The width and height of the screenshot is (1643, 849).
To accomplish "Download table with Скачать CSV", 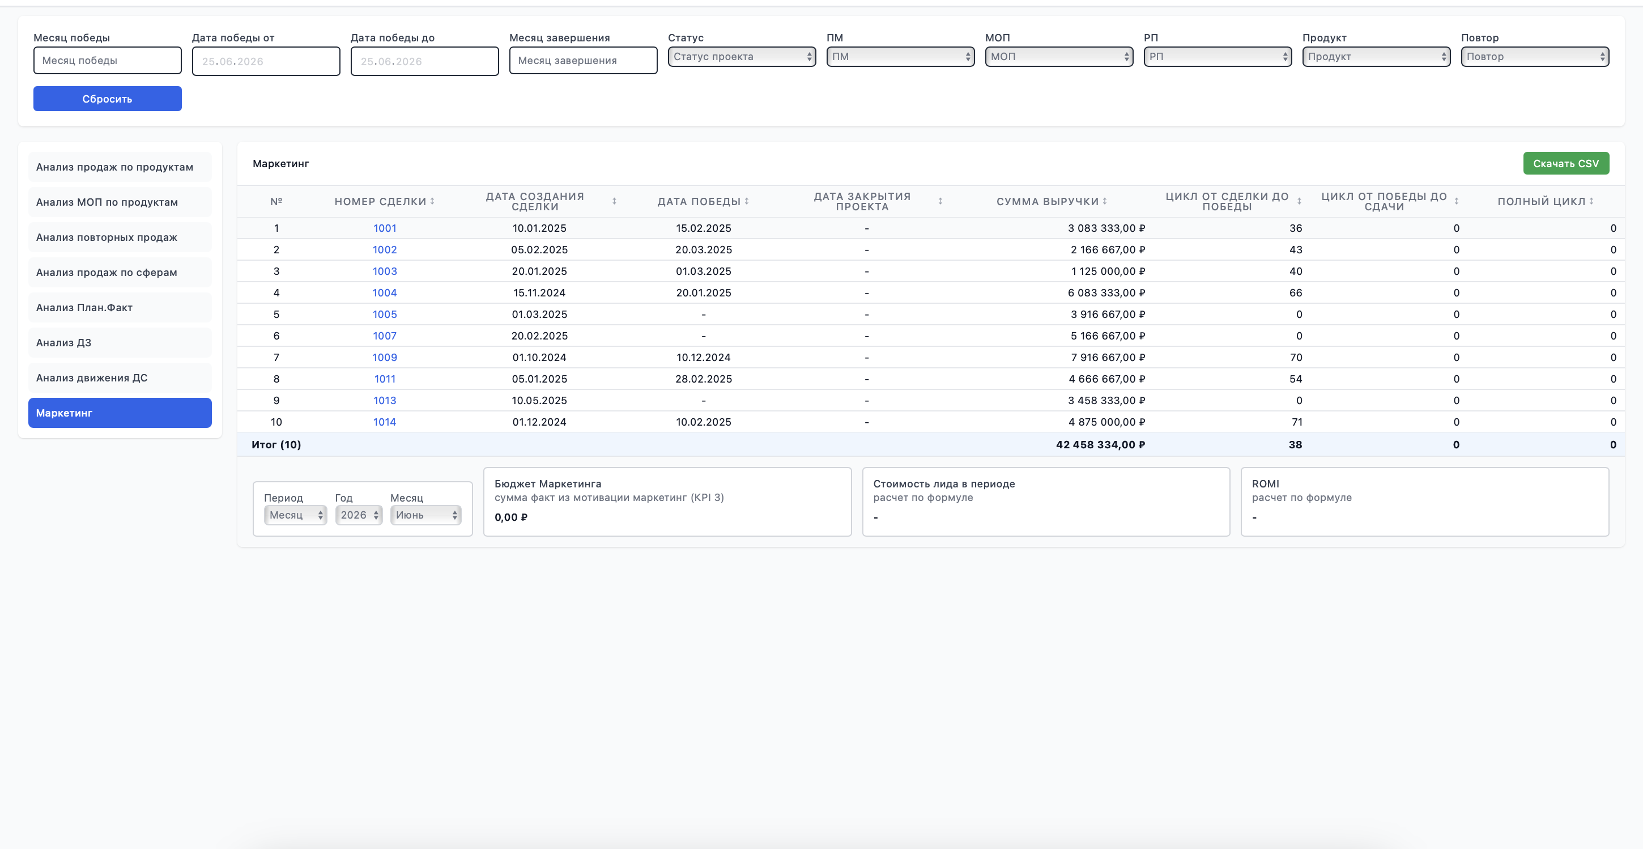I will 1566,164.
